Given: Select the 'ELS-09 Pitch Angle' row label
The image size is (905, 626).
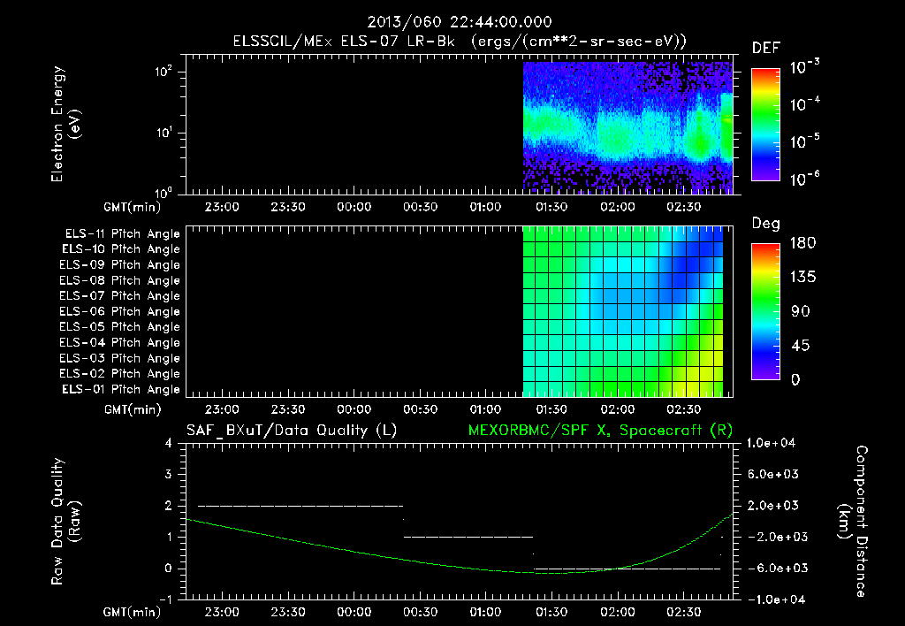Looking at the screenshot, I should pyautogui.click(x=119, y=265).
